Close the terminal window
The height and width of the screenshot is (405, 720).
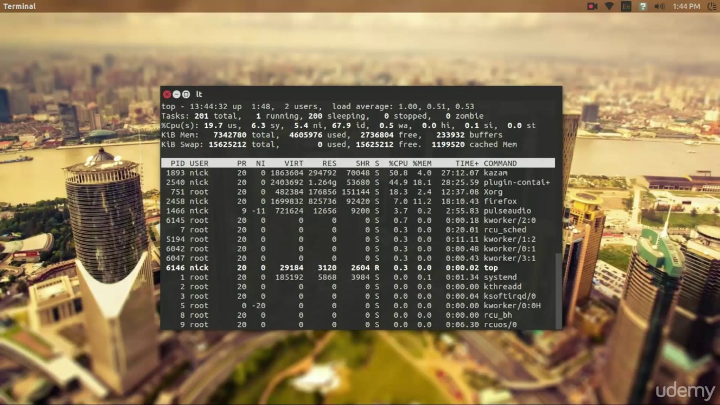point(167,94)
